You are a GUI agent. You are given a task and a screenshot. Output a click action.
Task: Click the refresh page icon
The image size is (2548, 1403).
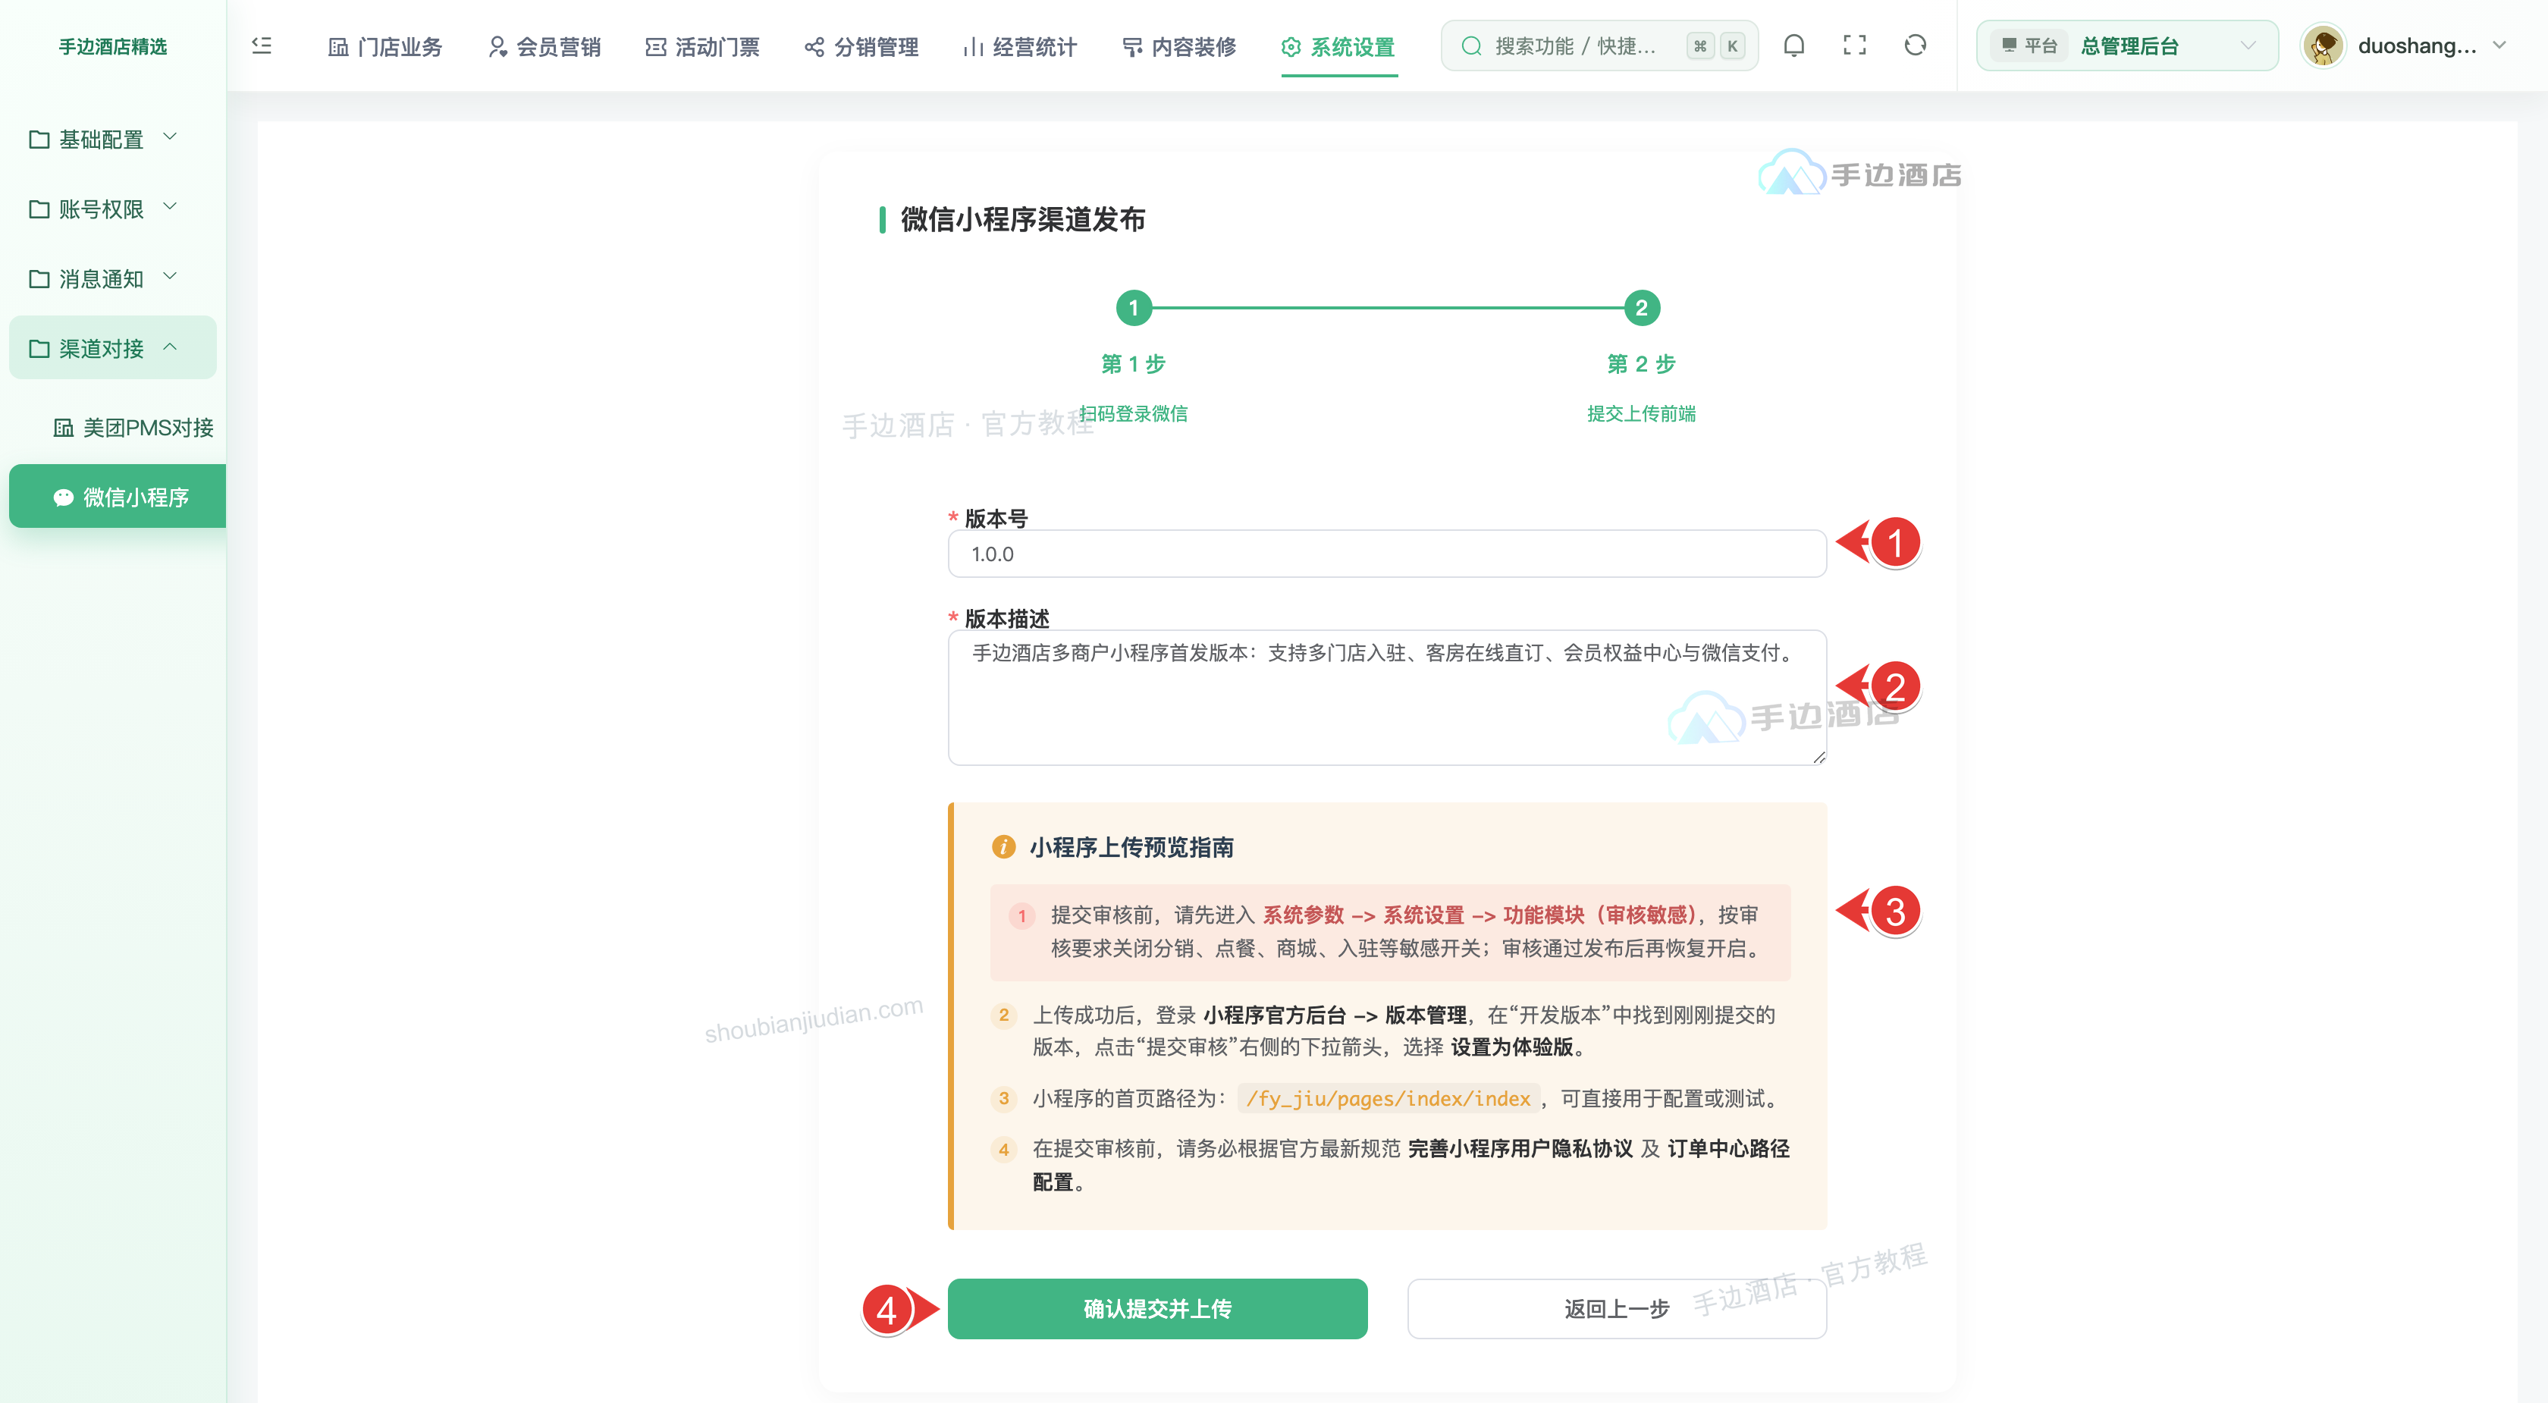1915,46
